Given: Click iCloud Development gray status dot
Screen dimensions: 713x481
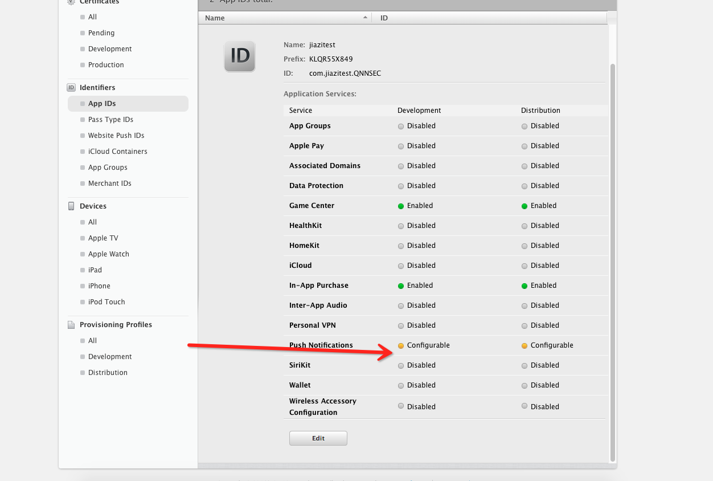Looking at the screenshot, I should [401, 266].
